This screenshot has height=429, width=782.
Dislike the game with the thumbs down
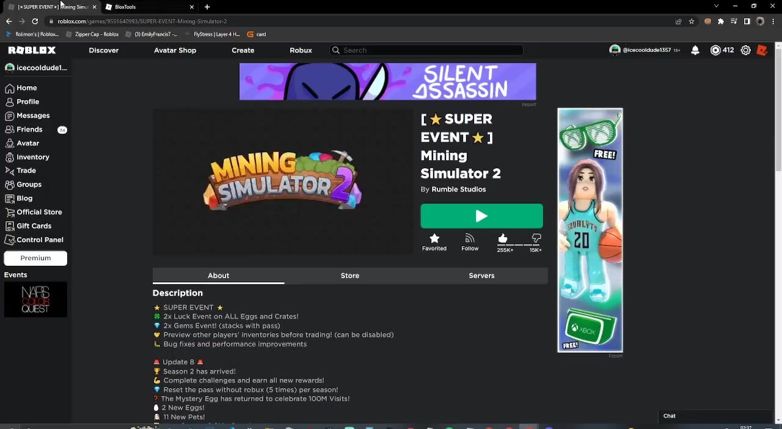tap(536, 238)
